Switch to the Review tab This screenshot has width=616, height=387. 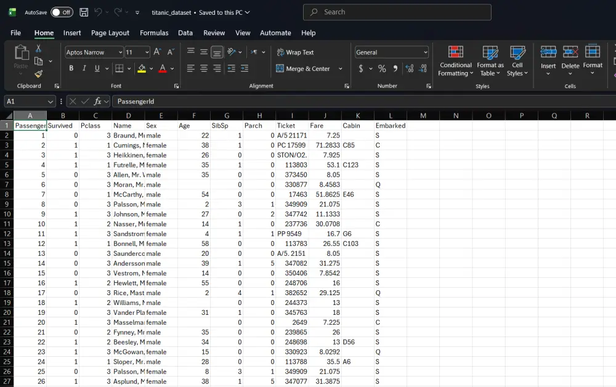214,33
